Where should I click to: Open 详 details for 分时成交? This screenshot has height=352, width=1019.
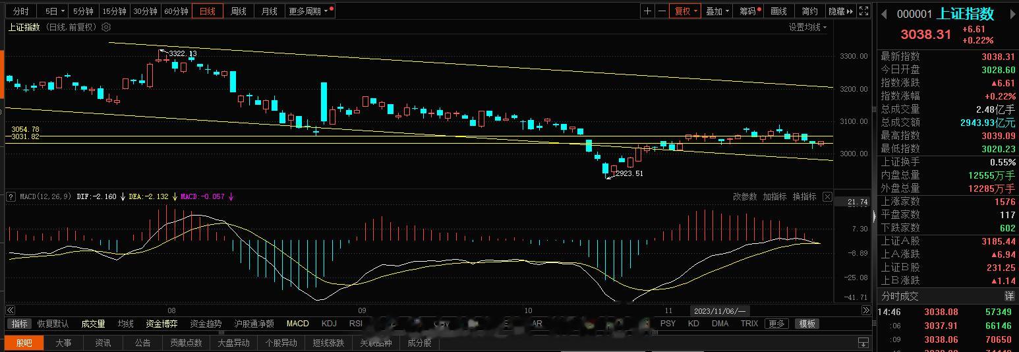pyautogui.click(x=1009, y=296)
